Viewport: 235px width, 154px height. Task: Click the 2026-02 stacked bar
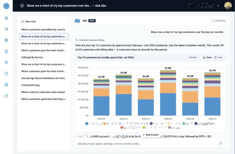pyautogui.click(x=101, y=97)
